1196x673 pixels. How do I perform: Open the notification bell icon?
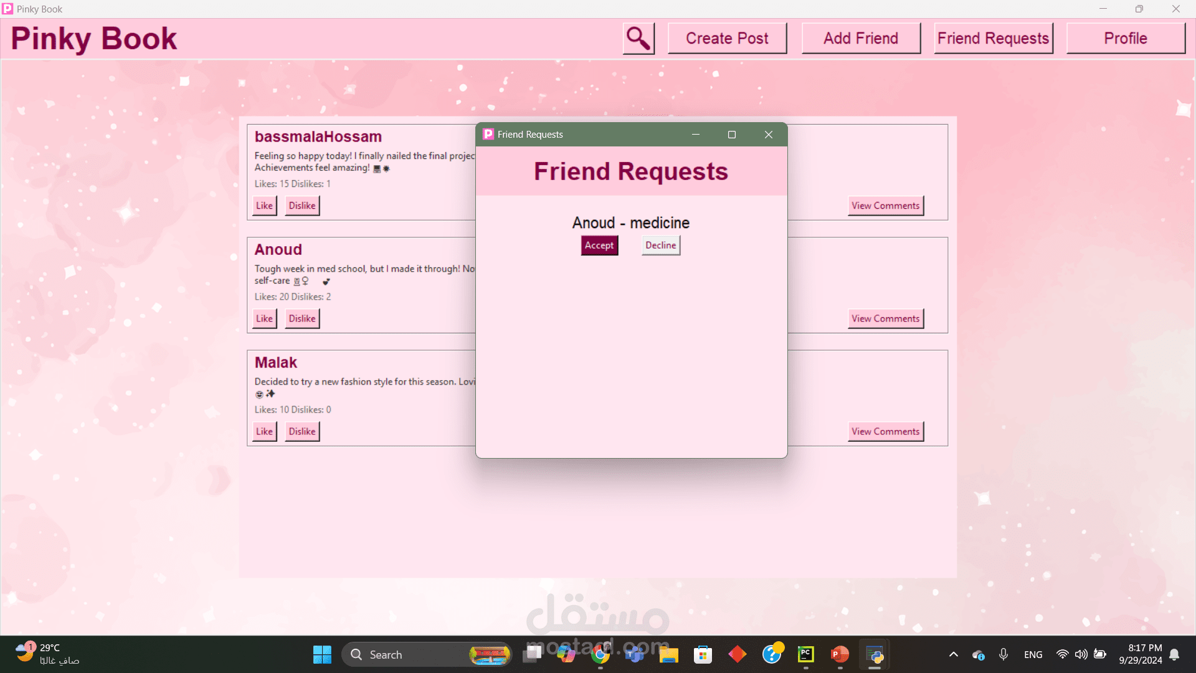point(1174,654)
